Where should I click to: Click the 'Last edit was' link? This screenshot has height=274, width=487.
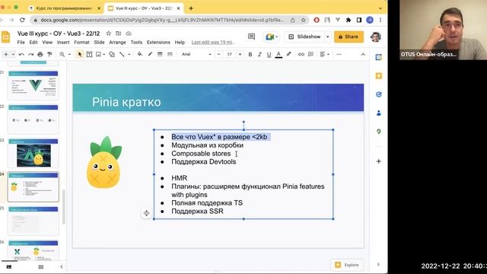click(x=213, y=43)
